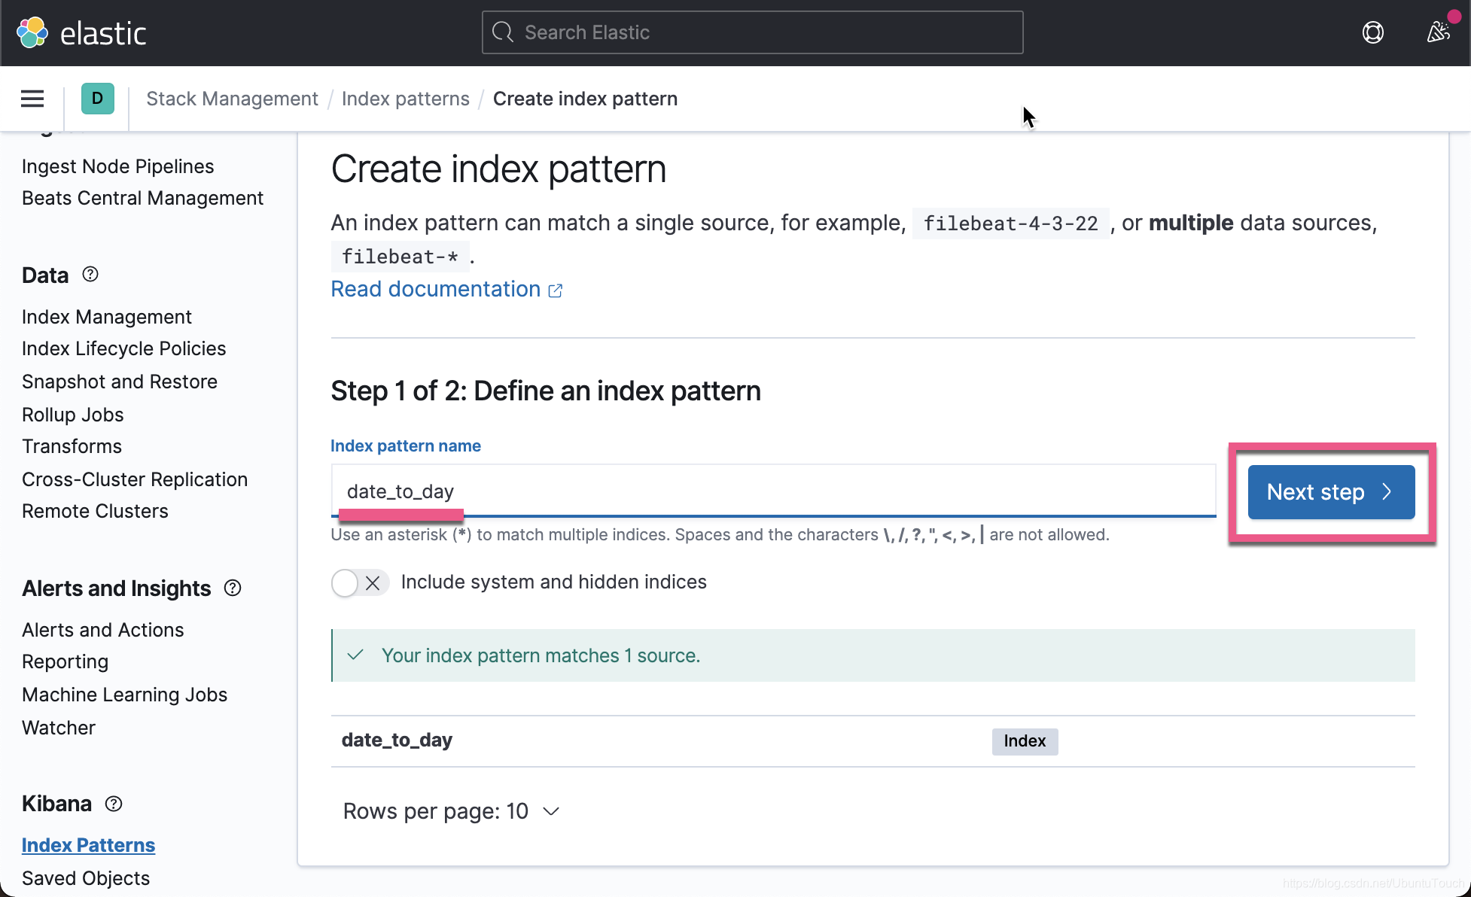Click the help icon next to Data
The image size is (1471, 897).
(x=90, y=275)
